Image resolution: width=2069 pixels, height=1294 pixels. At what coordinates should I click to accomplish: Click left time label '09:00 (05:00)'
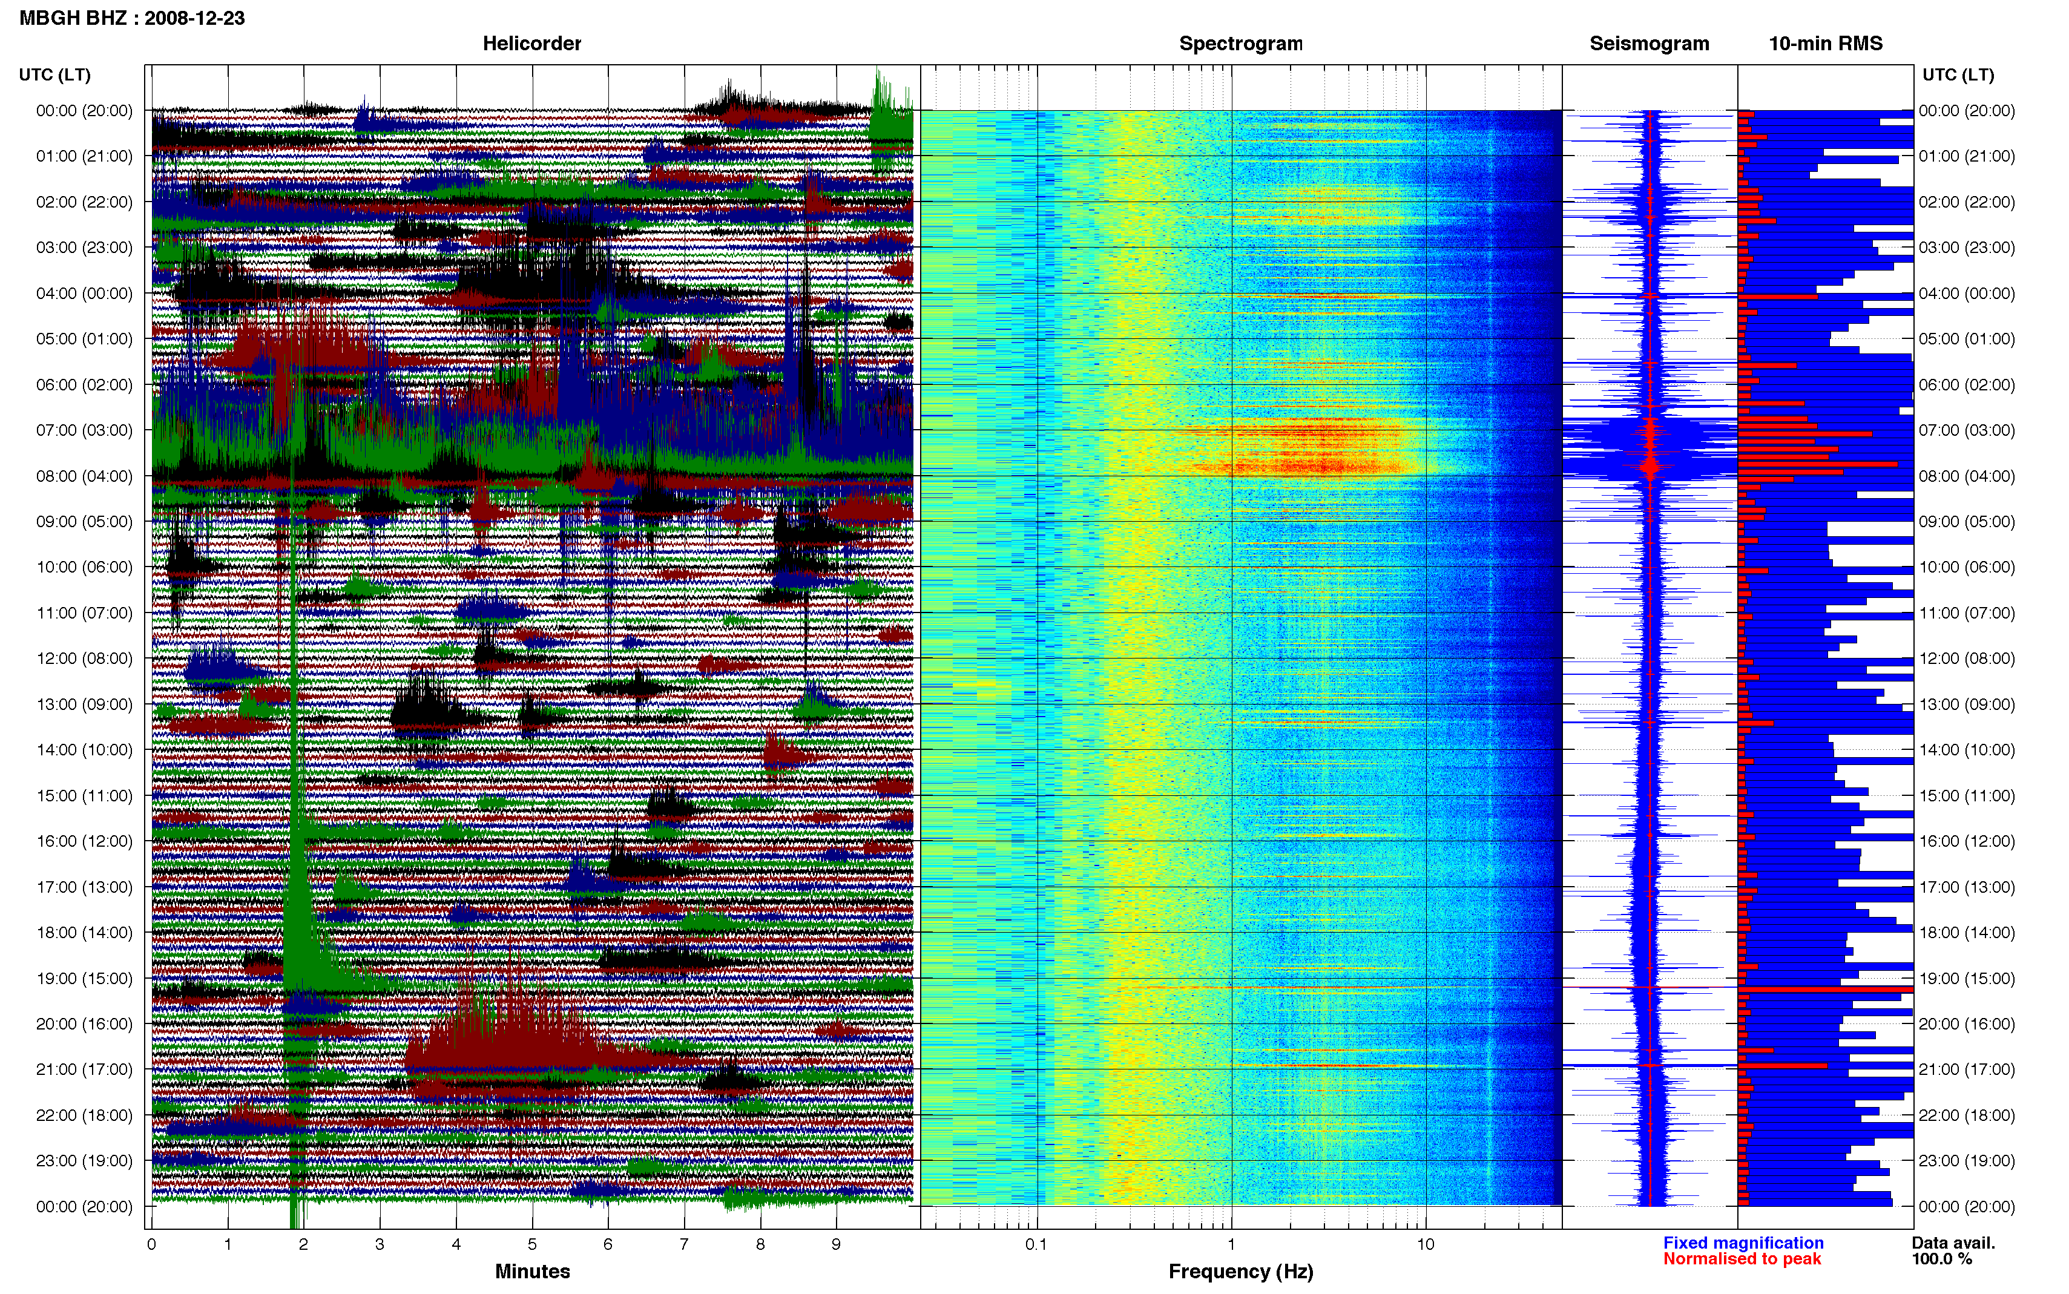pyautogui.click(x=85, y=521)
